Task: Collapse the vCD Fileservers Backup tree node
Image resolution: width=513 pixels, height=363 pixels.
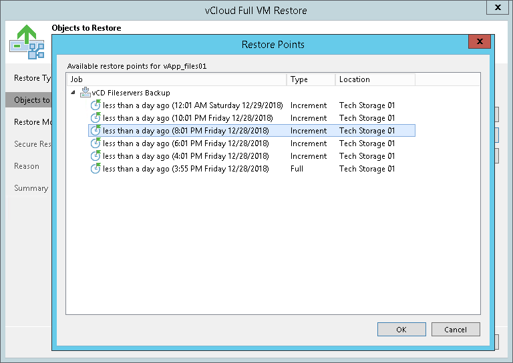Action: 73,93
